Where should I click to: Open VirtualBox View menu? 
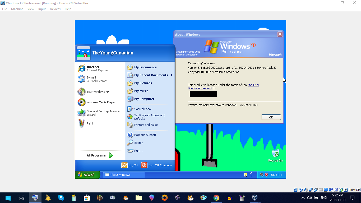(x=31, y=9)
